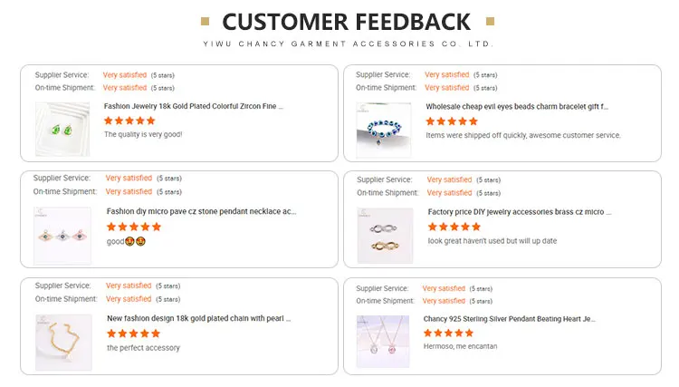
Task: Open 'New fashion design 18k gold plated chain' link
Action: (199, 318)
